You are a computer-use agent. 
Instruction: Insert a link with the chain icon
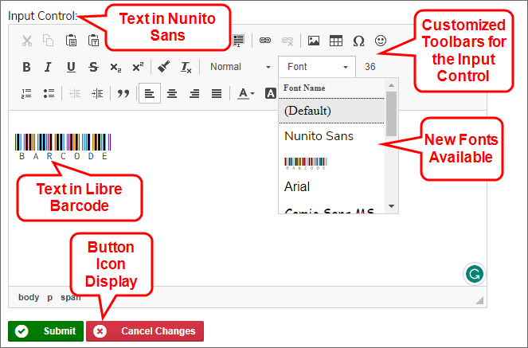[265, 40]
